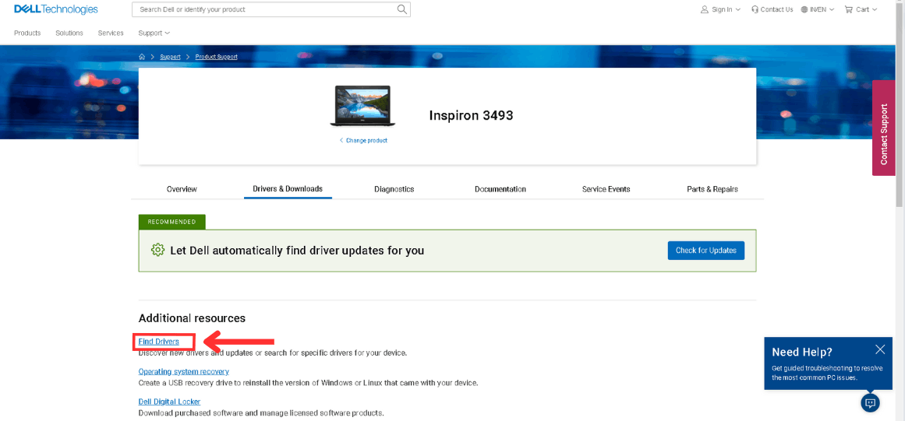Click the Support breadcrumb link
The width and height of the screenshot is (905, 421).
coord(170,57)
